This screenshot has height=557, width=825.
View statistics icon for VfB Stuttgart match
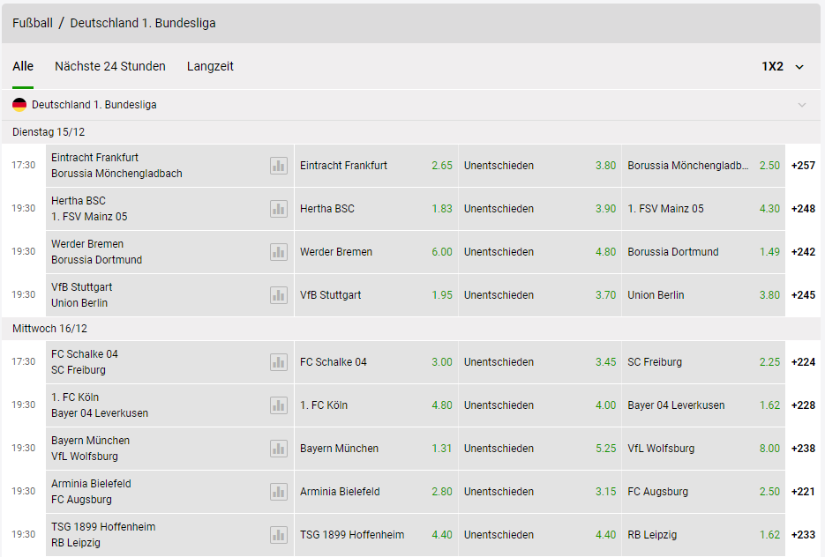pos(279,295)
